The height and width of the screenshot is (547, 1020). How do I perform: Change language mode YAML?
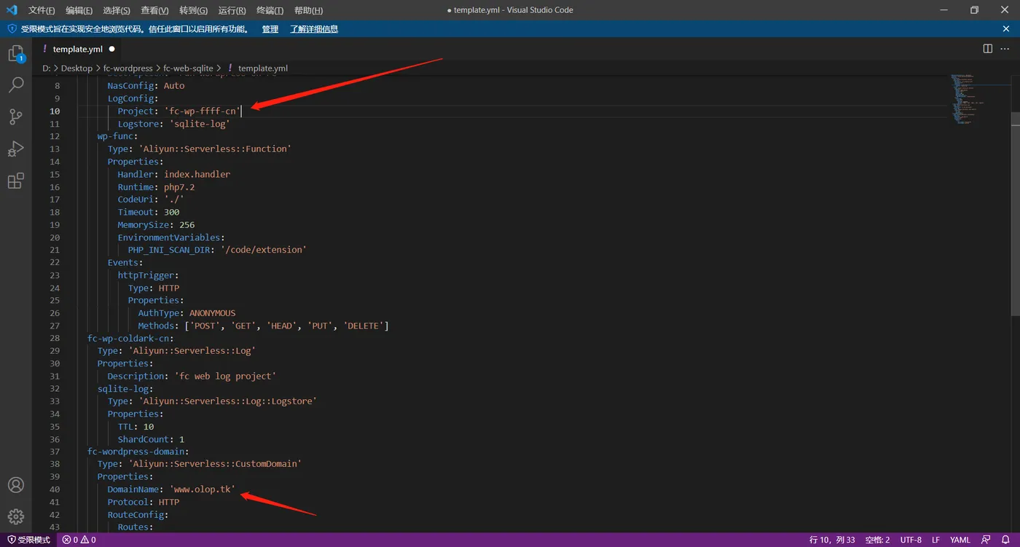point(960,540)
